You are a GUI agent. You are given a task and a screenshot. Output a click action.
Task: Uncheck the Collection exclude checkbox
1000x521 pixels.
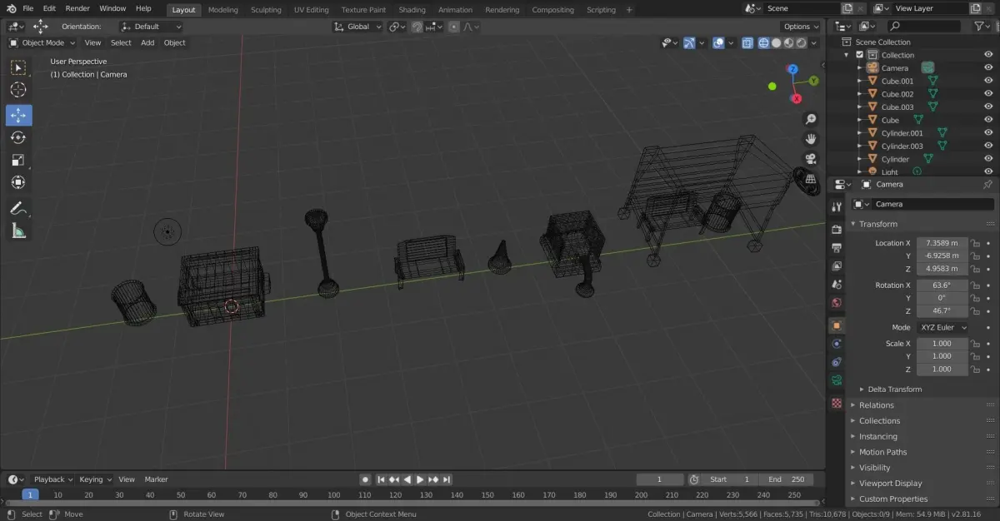point(860,55)
